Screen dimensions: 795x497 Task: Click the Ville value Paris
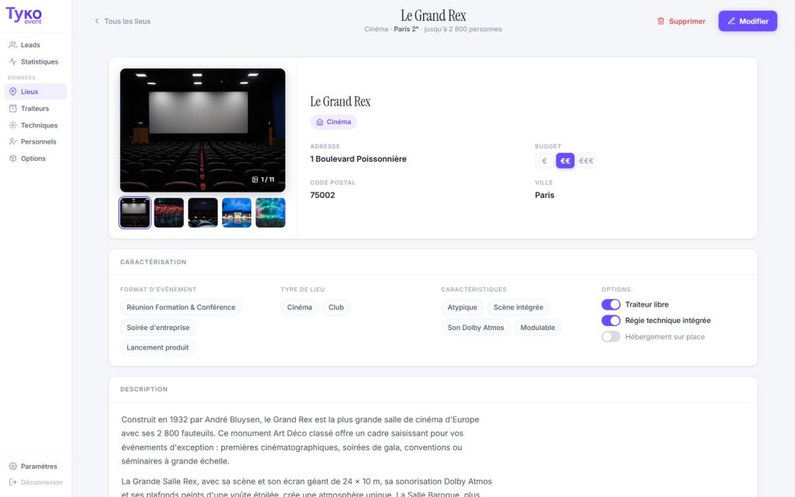point(544,195)
